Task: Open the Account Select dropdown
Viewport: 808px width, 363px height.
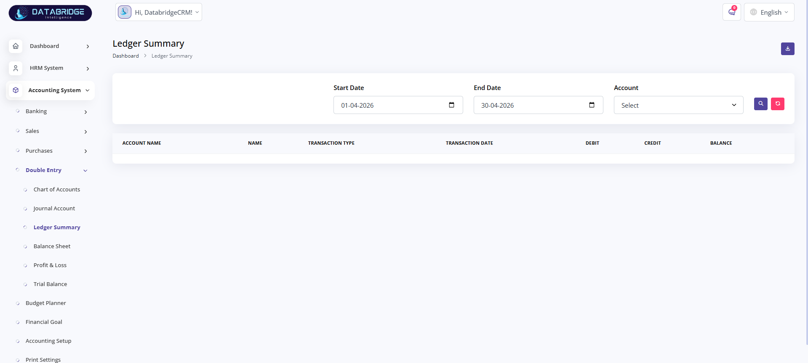Action: click(678, 105)
